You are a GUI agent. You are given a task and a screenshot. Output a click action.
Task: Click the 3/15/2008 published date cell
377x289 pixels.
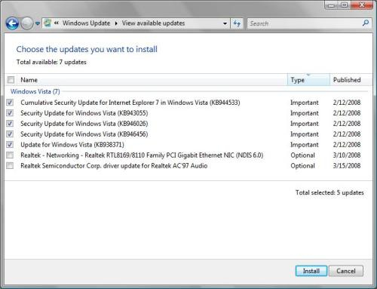(347, 166)
